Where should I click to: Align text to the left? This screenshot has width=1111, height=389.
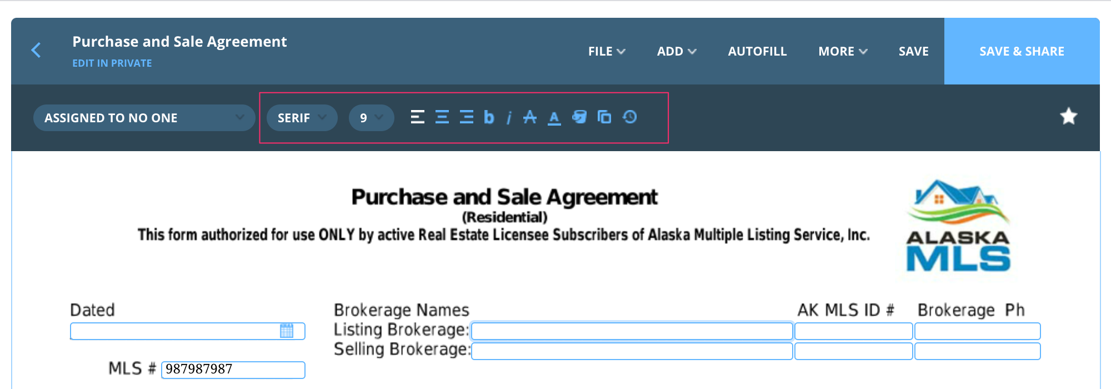coord(417,117)
